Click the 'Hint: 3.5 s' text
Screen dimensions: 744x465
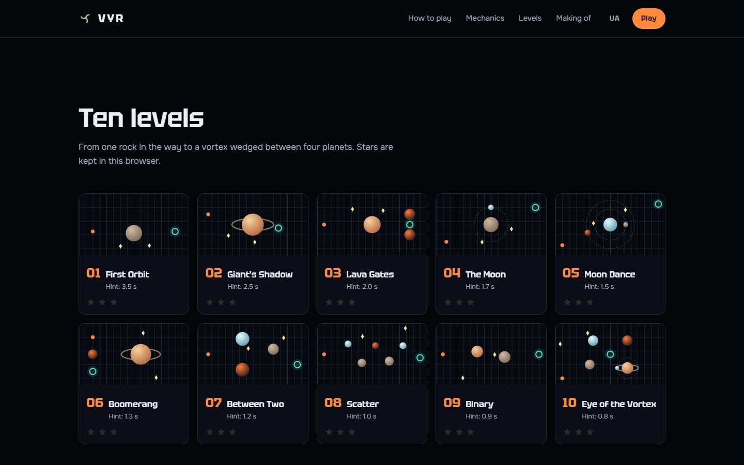[121, 287]
